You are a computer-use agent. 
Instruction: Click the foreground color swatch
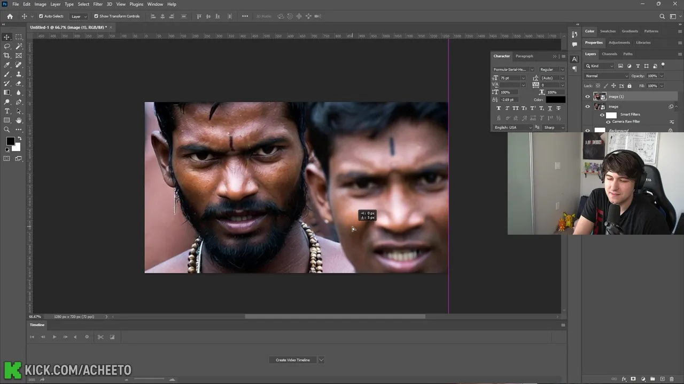pyautogui.click(x=10, y=141)
